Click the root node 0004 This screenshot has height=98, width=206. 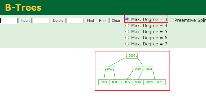click(132, 56)
